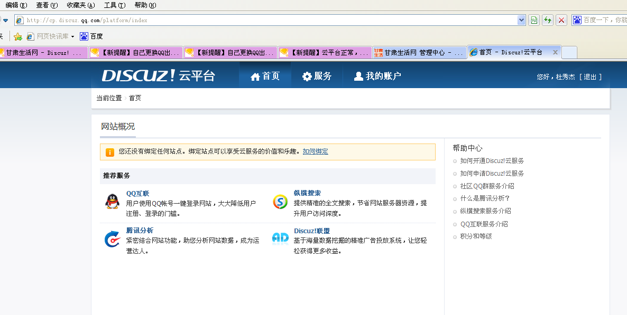Viewport: 627px width, 315px height.
Task: Click the 纵横搜索 colorful S icon
Action: coord(280,202)
